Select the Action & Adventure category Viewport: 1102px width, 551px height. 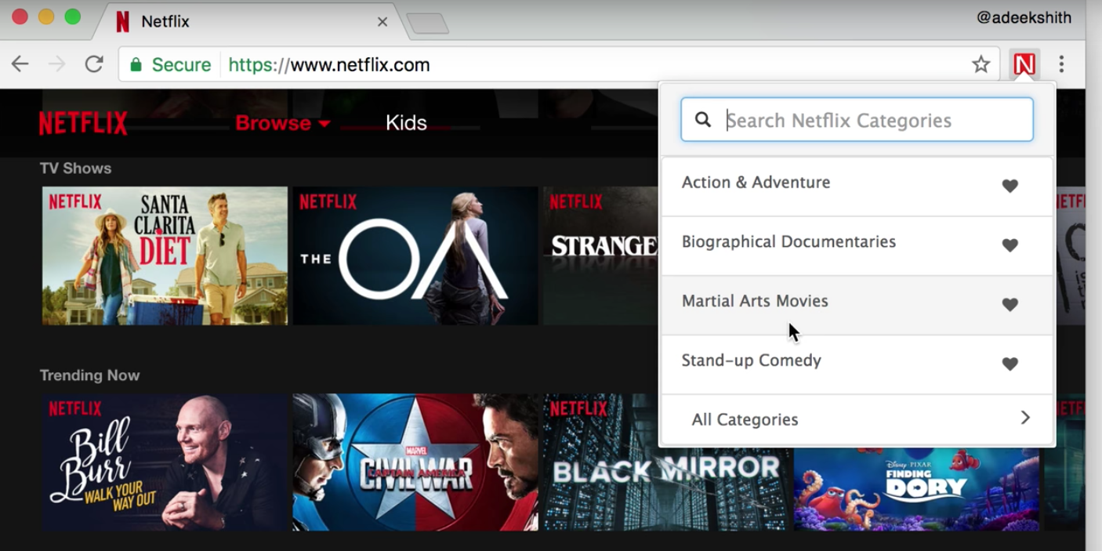click(x=857, y=187)
